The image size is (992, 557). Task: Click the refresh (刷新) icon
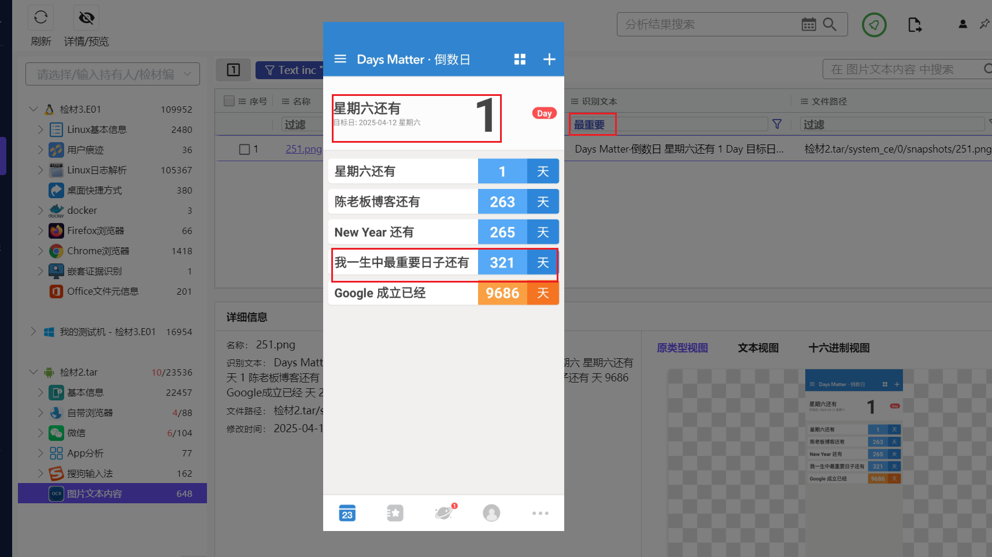[x=40, y=18]
